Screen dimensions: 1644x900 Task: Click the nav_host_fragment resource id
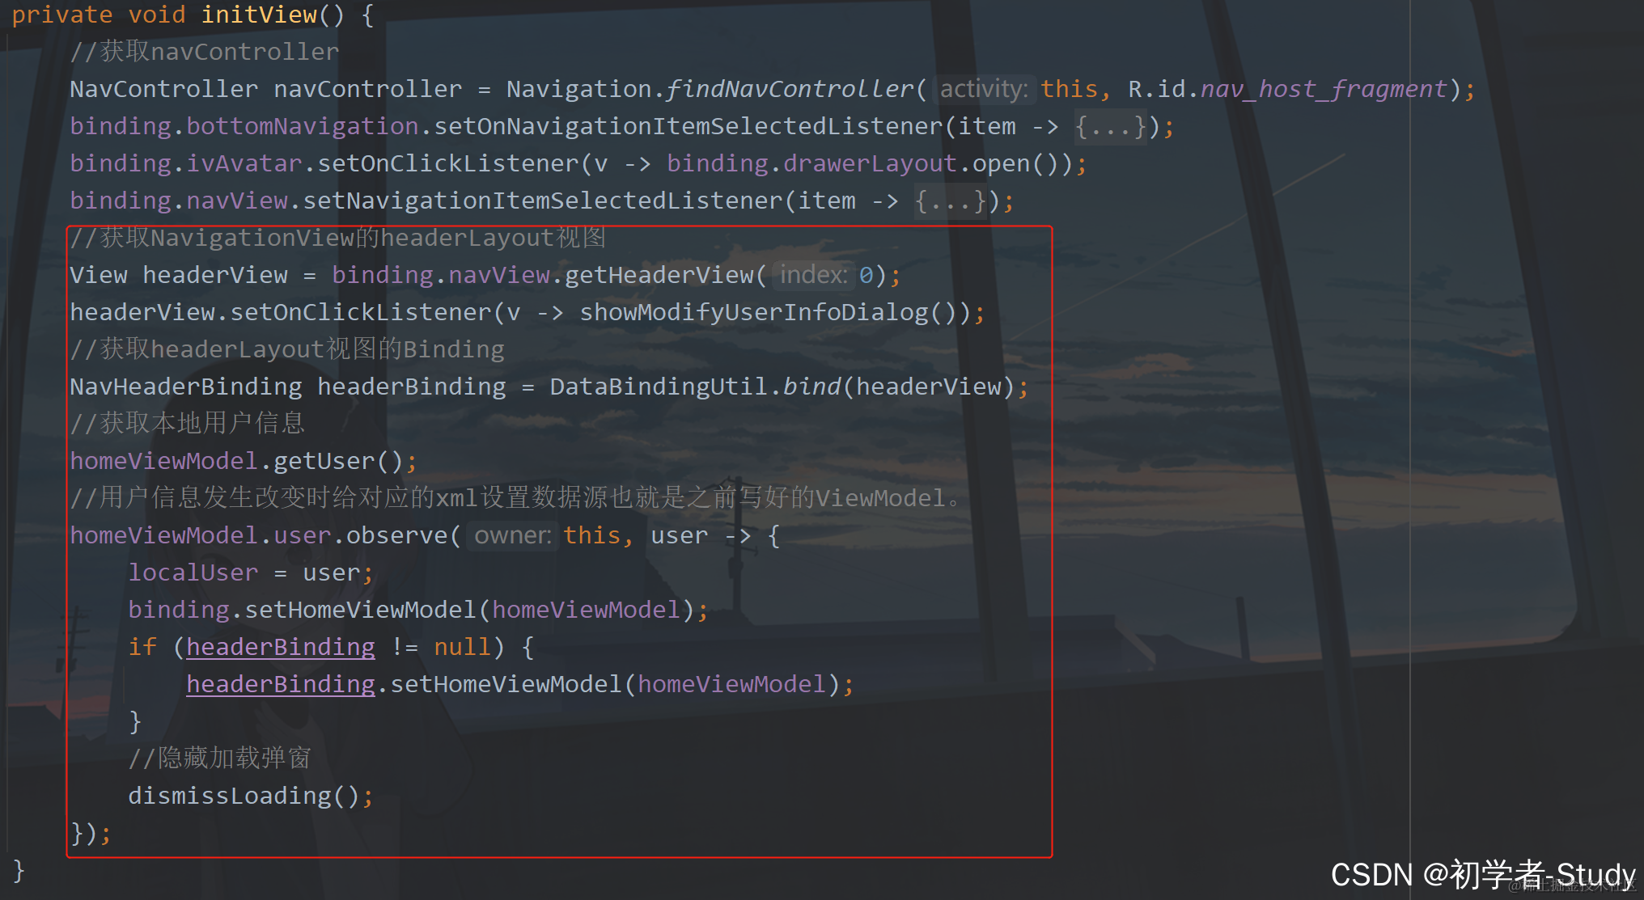1324,89
